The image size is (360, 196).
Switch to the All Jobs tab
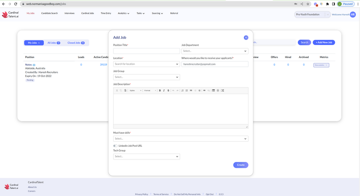pyautogui.click(x=53, y=43)
